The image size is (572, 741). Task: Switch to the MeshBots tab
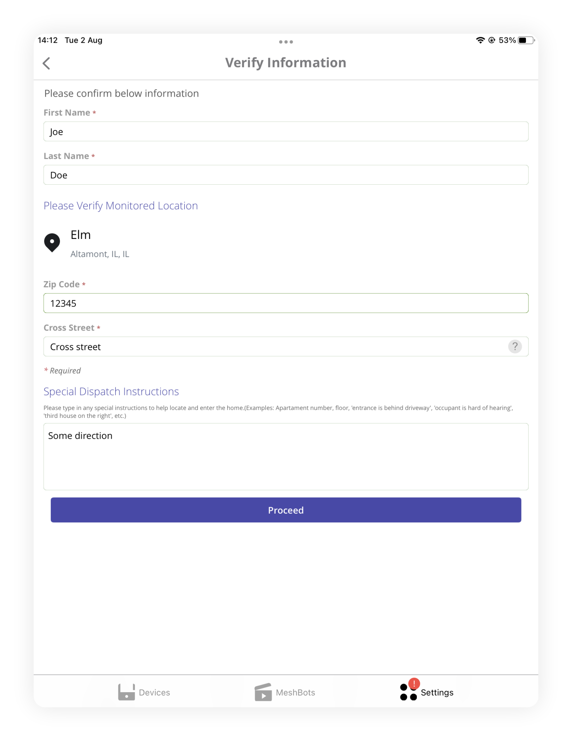[285, 692]
